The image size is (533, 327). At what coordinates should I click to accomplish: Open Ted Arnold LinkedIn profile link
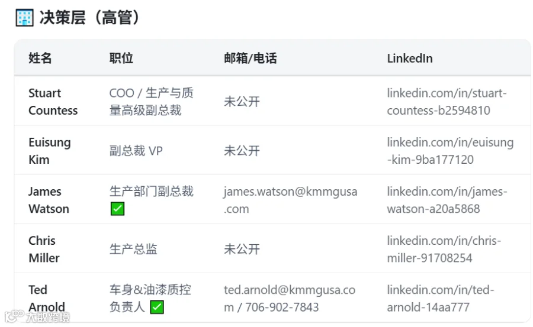441,299
